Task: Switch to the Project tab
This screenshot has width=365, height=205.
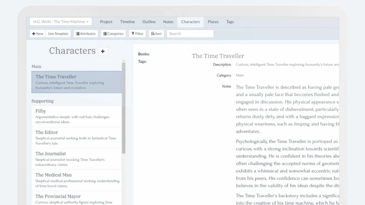Action: (x=106, y=22)
